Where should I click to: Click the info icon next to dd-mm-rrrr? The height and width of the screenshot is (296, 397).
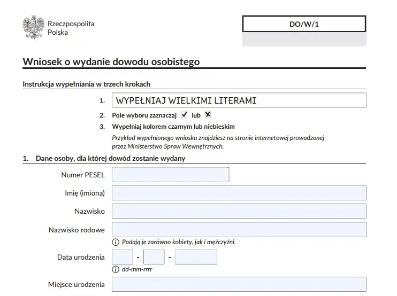pyautogui.click(x=116, y=269)
